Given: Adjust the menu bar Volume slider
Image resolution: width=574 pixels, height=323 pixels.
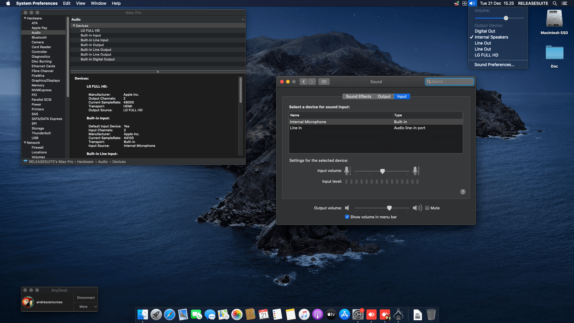Looking at the screenshot, I should pos(499,18).
